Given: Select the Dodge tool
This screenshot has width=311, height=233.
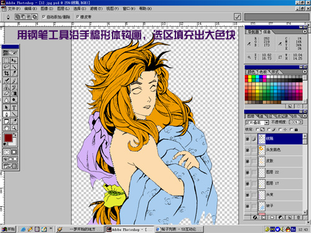Looking at the screenshot, I should click(x=14, y=100).
